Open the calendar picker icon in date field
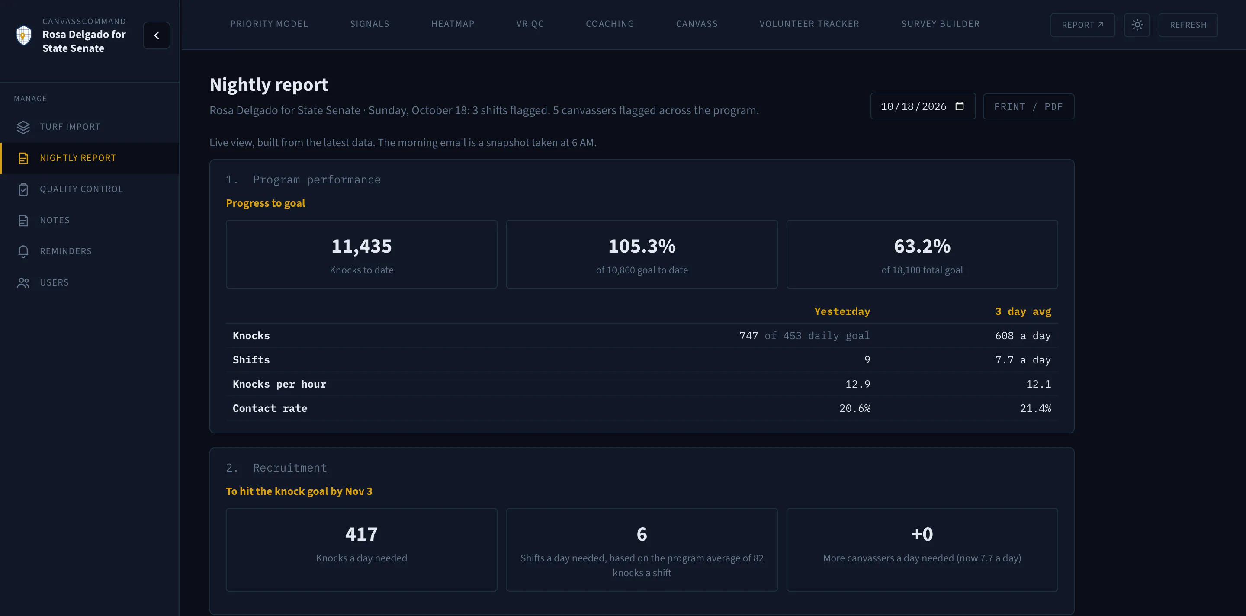 point(960,106)
